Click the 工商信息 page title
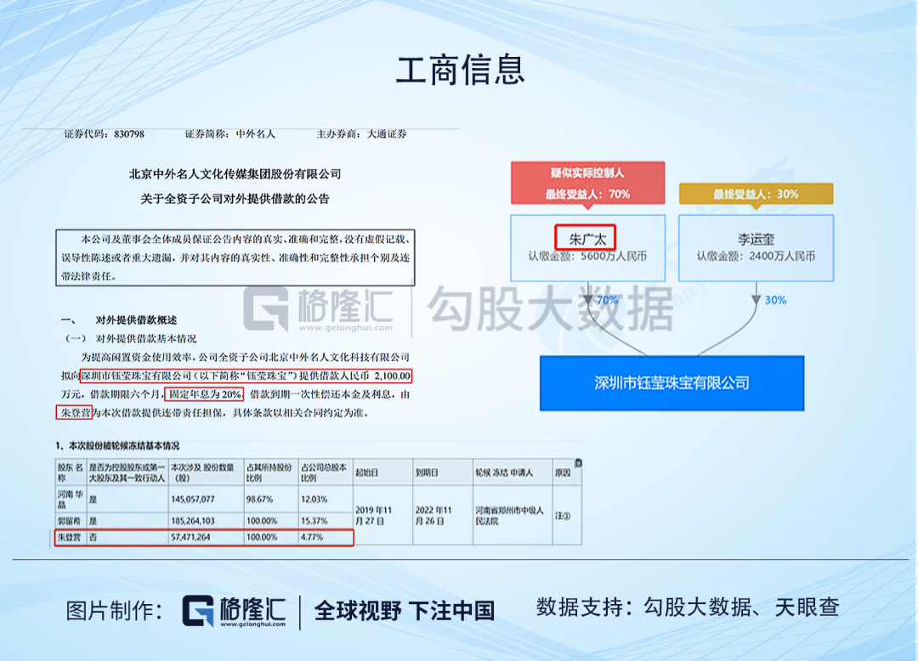 click(460, 70)
